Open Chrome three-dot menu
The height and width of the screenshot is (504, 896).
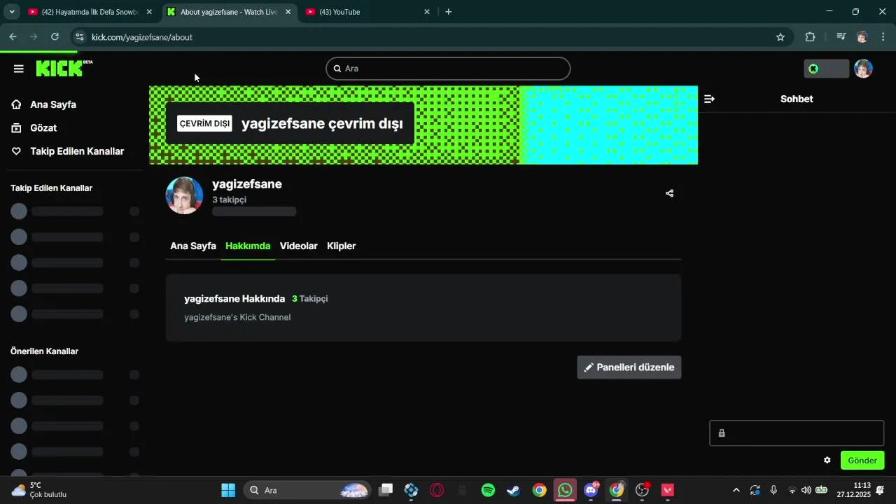click(x=883, y=37)
